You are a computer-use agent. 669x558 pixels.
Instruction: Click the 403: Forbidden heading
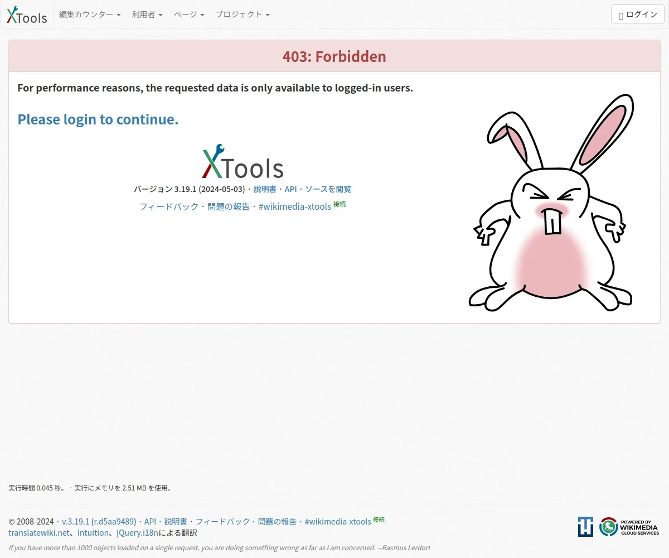pyautogui.click(x=334, y=56)
